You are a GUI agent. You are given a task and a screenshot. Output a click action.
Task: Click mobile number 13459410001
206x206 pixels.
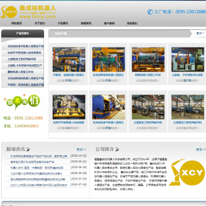[x=26, y=126]
